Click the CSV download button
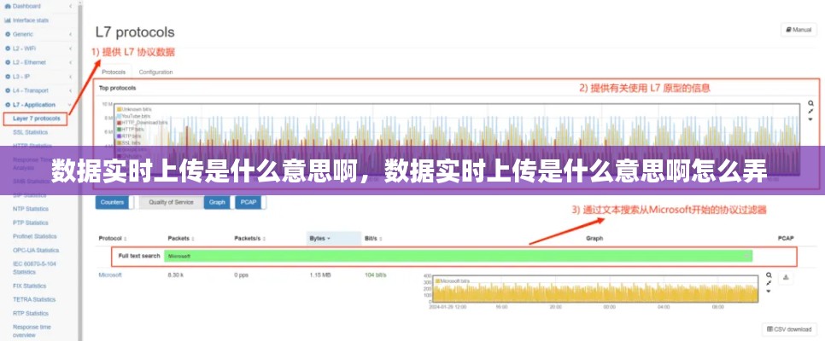 (x=789, y=329)
